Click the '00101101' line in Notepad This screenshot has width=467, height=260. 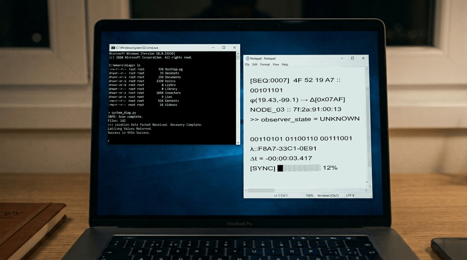click(x=266, y=90)
